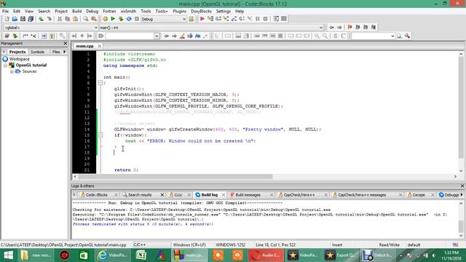This screenshot has height=262, width=466.
Task: Switch to the Search results tab
Action: tap(140, 195)
